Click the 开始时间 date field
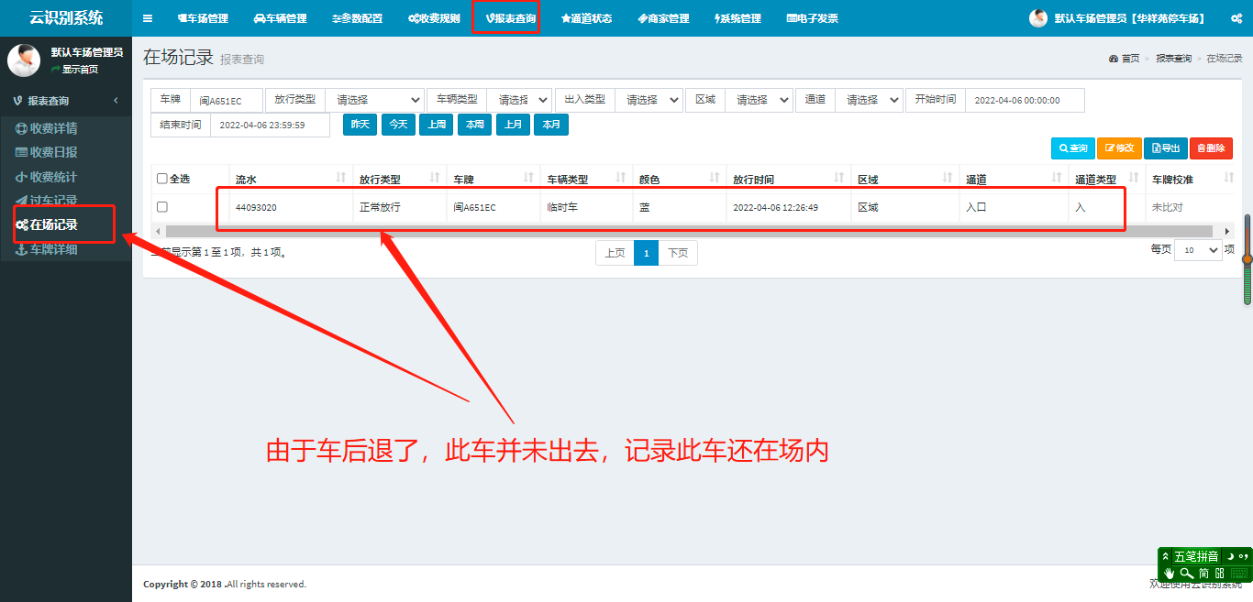Viewport: 1253px width, 602px height. click(x=1025, y=100)
